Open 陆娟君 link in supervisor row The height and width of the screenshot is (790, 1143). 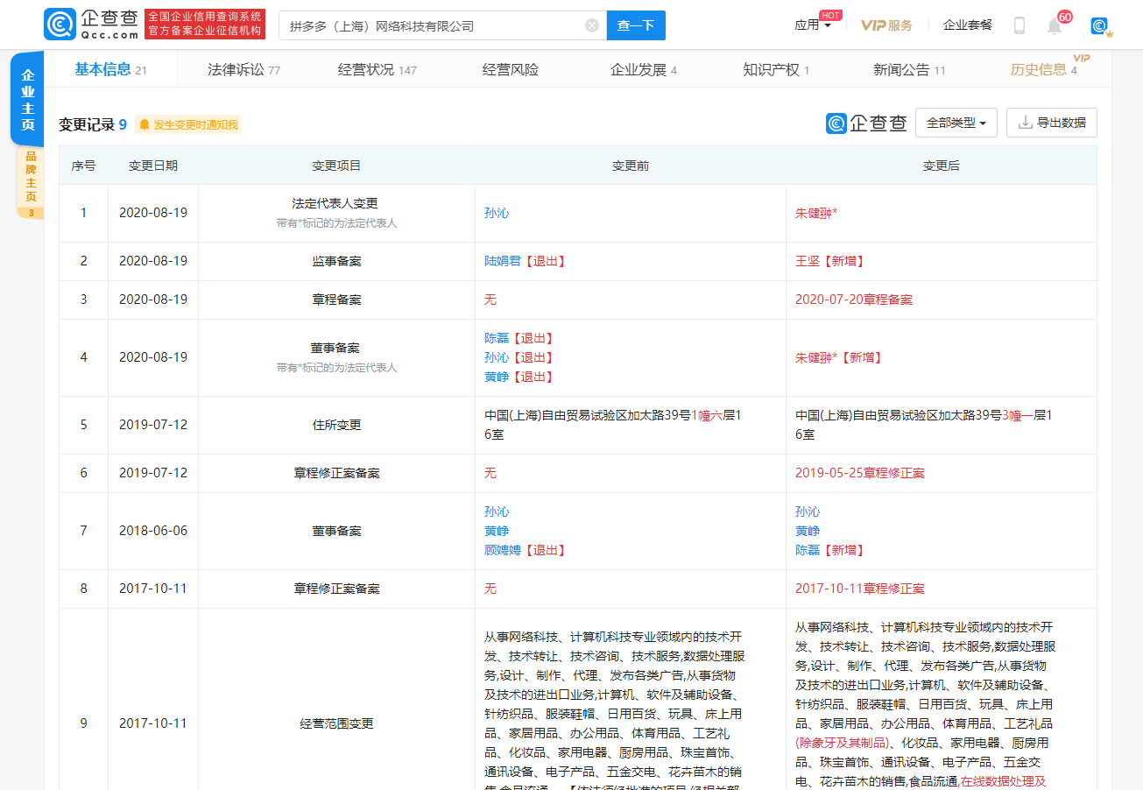pyautogui.click(x=503, y=261)
